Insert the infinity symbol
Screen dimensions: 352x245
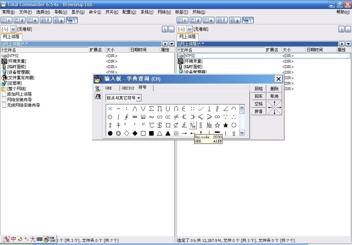pos(217,117)
